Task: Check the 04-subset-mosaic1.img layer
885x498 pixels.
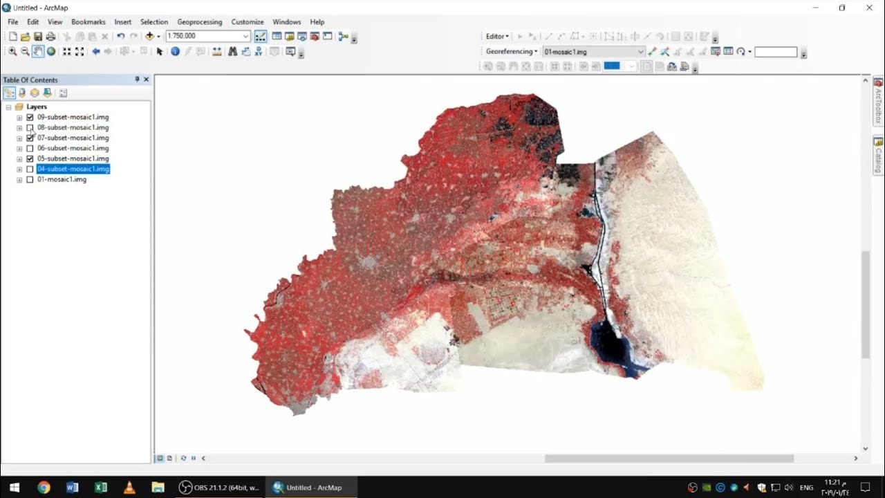Action: coord(30,169)
